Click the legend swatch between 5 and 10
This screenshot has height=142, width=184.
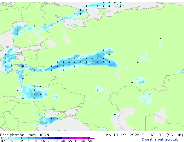click(x=32, y=138)
